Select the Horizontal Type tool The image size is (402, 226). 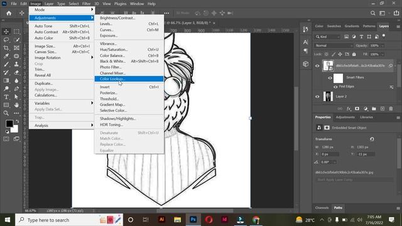pos(6,97)
